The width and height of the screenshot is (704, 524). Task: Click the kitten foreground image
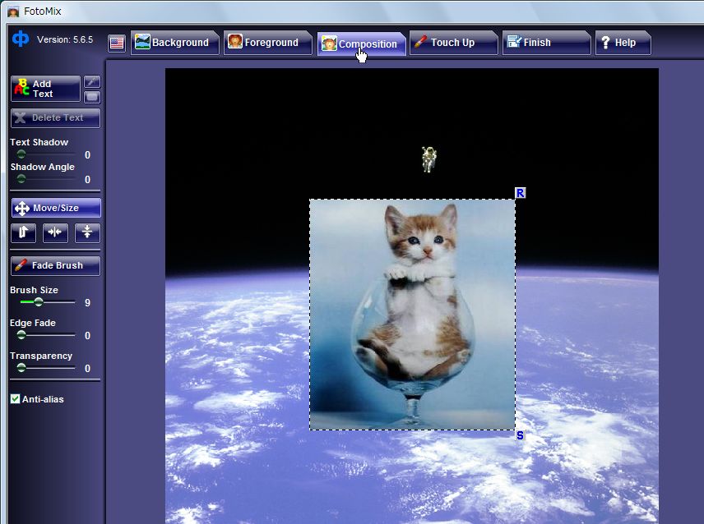(412, 315)
